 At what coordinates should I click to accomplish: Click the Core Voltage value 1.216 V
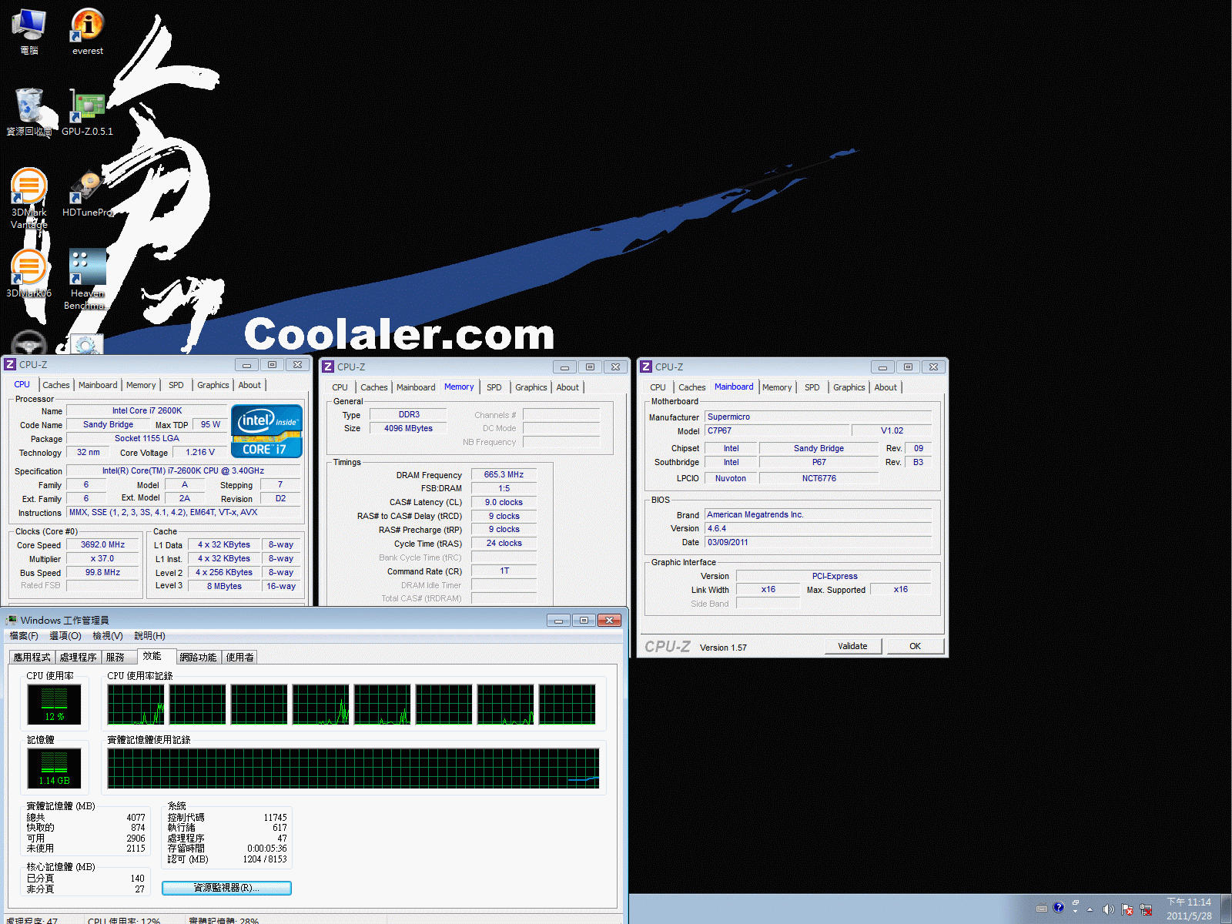200,452
